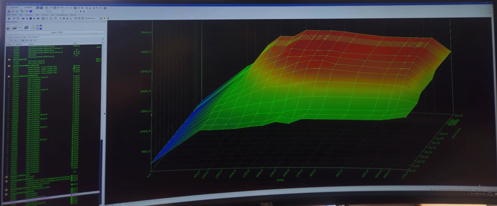Open the Edit menu
Viewport: 497px width, 206px height.
click(21, 15)
